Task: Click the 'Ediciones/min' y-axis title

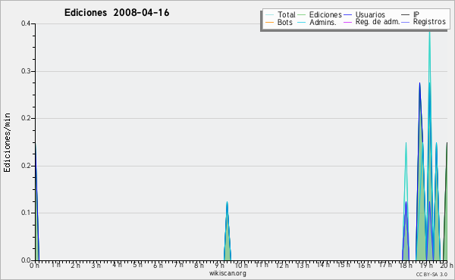Action: pyautogui.click(x=7, y=142)
